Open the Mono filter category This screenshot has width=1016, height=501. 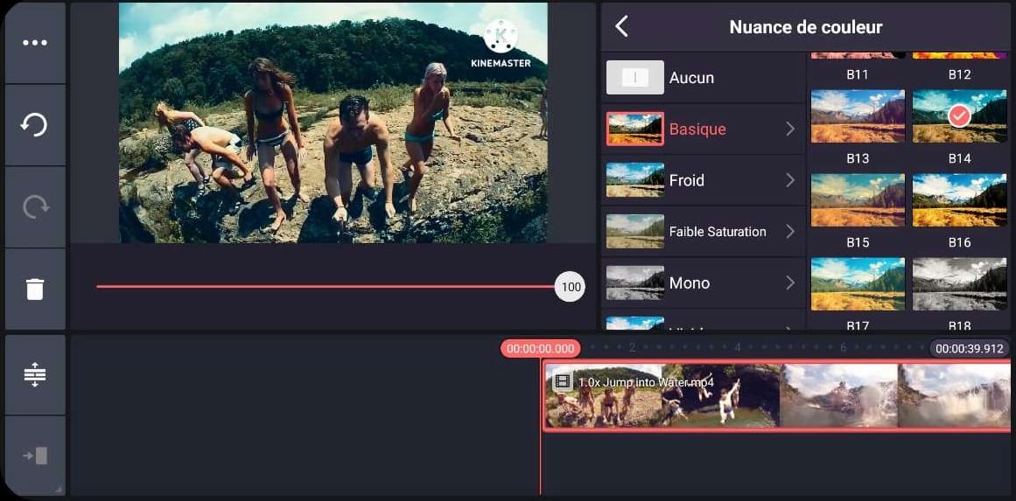point(703,283)
